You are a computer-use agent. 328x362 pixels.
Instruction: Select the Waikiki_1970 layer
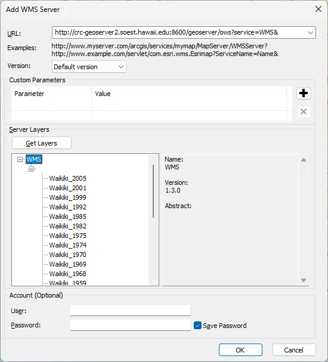(x=67, y=255)
